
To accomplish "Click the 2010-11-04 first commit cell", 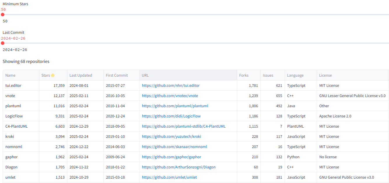I will 122,106.
